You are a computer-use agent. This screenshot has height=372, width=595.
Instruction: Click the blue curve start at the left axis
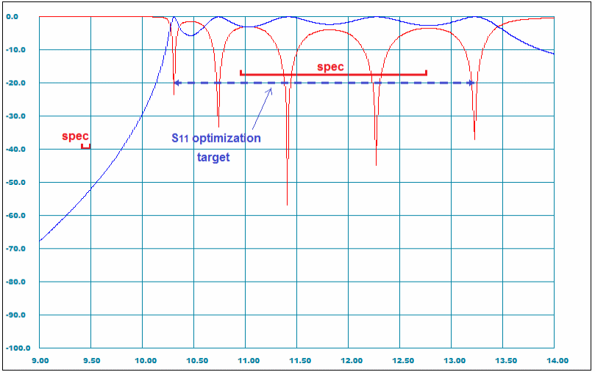[x=41, y=240]
